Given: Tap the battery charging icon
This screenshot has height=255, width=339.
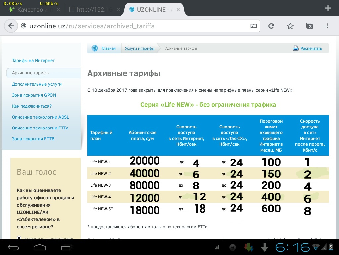Looking at the screenshot, I should [331, 247].
